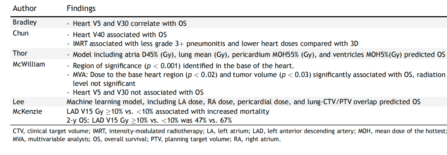This screenshot has width=447, height=155.
Task: Click the Heart V5 and V30 correlate finding
Action: pos(127,23)
